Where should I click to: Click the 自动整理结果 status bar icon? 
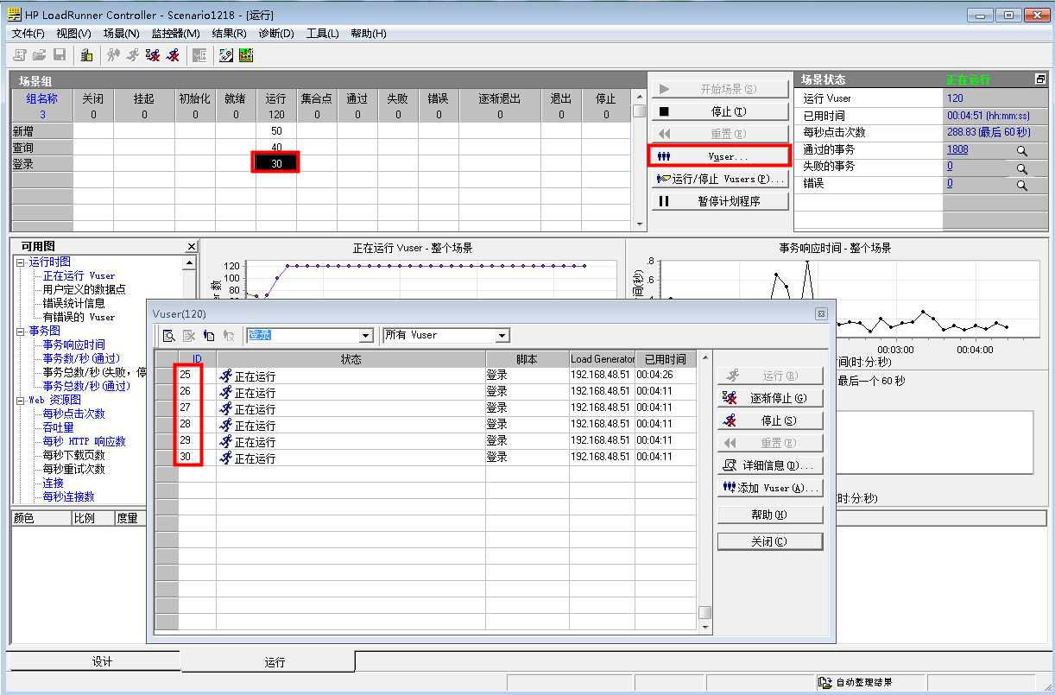point(826,682)
